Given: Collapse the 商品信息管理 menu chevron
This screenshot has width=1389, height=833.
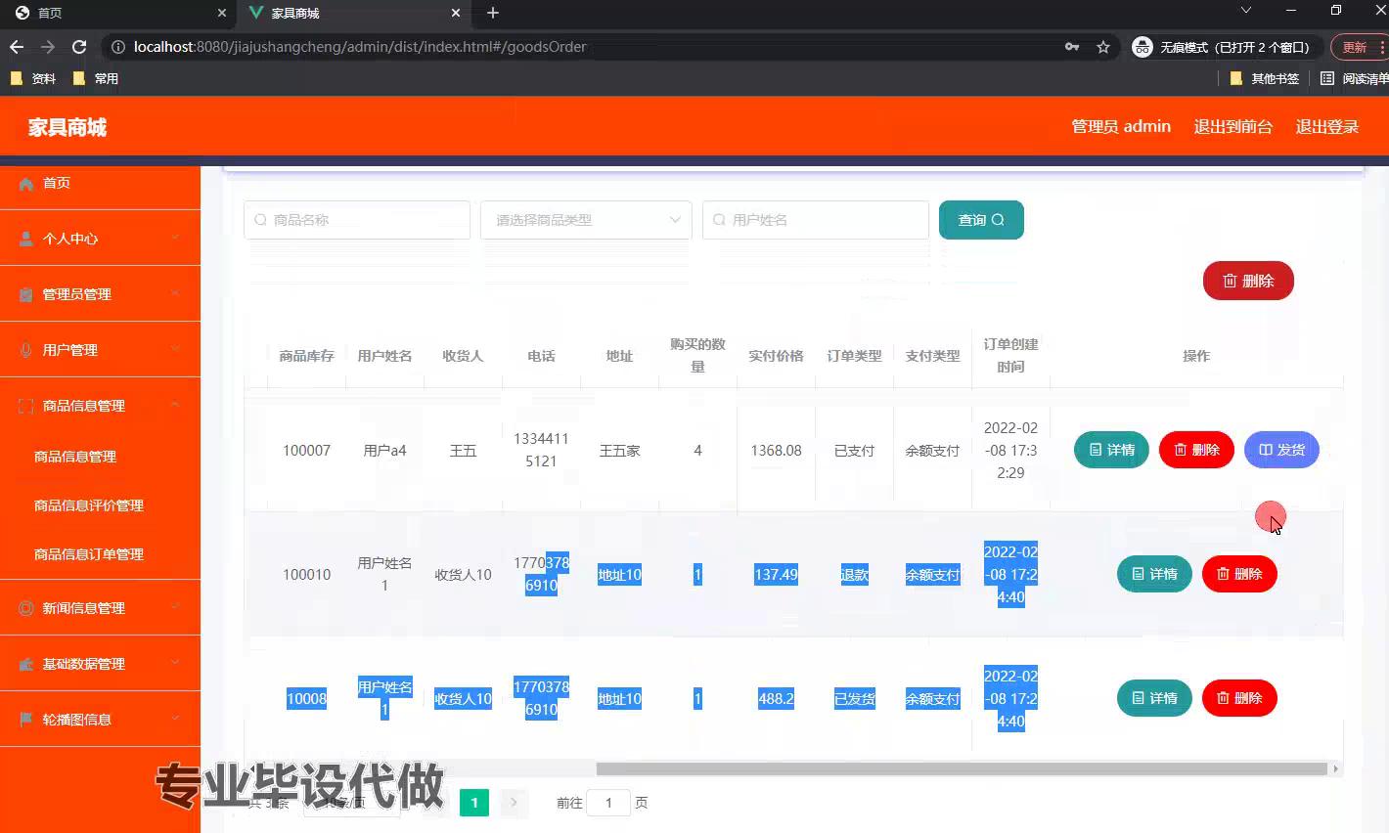Looking at the screenshot, I should coord(175,405).
